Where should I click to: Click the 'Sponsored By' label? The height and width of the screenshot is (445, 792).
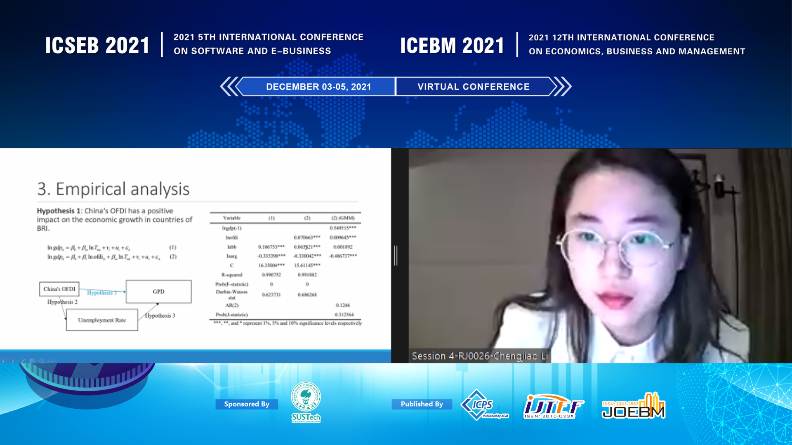[x=247, y=404]
